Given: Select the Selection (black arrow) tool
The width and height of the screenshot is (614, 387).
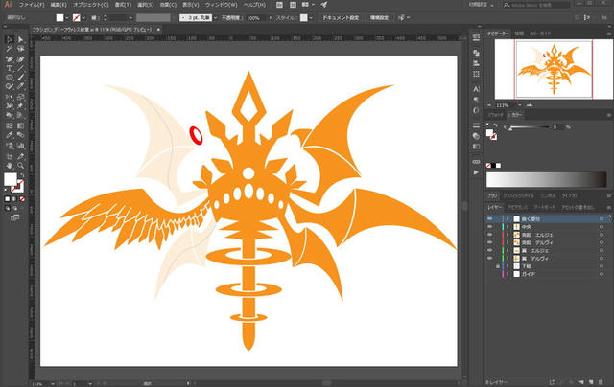Looking at the screenshot, I should pyautogui.click(x=10, y=39).
